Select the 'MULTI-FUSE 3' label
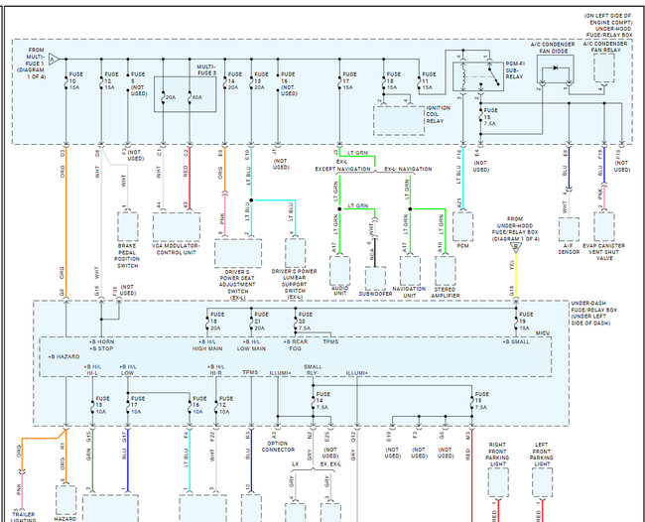 point(206,69)
